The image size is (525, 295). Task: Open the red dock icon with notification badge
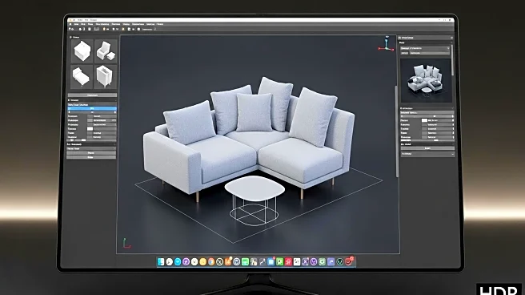(x=349, y=261)
